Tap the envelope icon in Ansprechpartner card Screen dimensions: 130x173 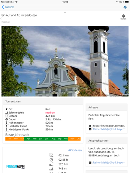tap(90, 163)
